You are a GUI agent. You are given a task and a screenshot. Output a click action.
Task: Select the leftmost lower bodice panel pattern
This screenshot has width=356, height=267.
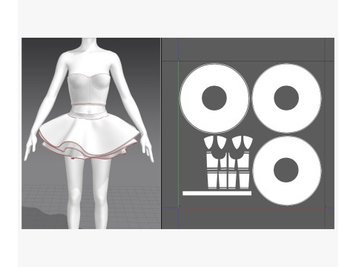coord(212,181)
